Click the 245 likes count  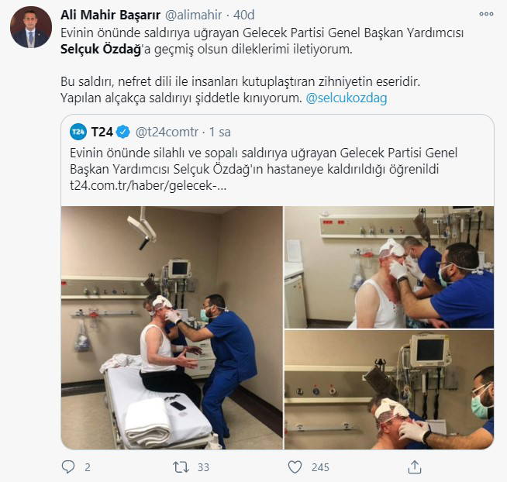point(320,467)
